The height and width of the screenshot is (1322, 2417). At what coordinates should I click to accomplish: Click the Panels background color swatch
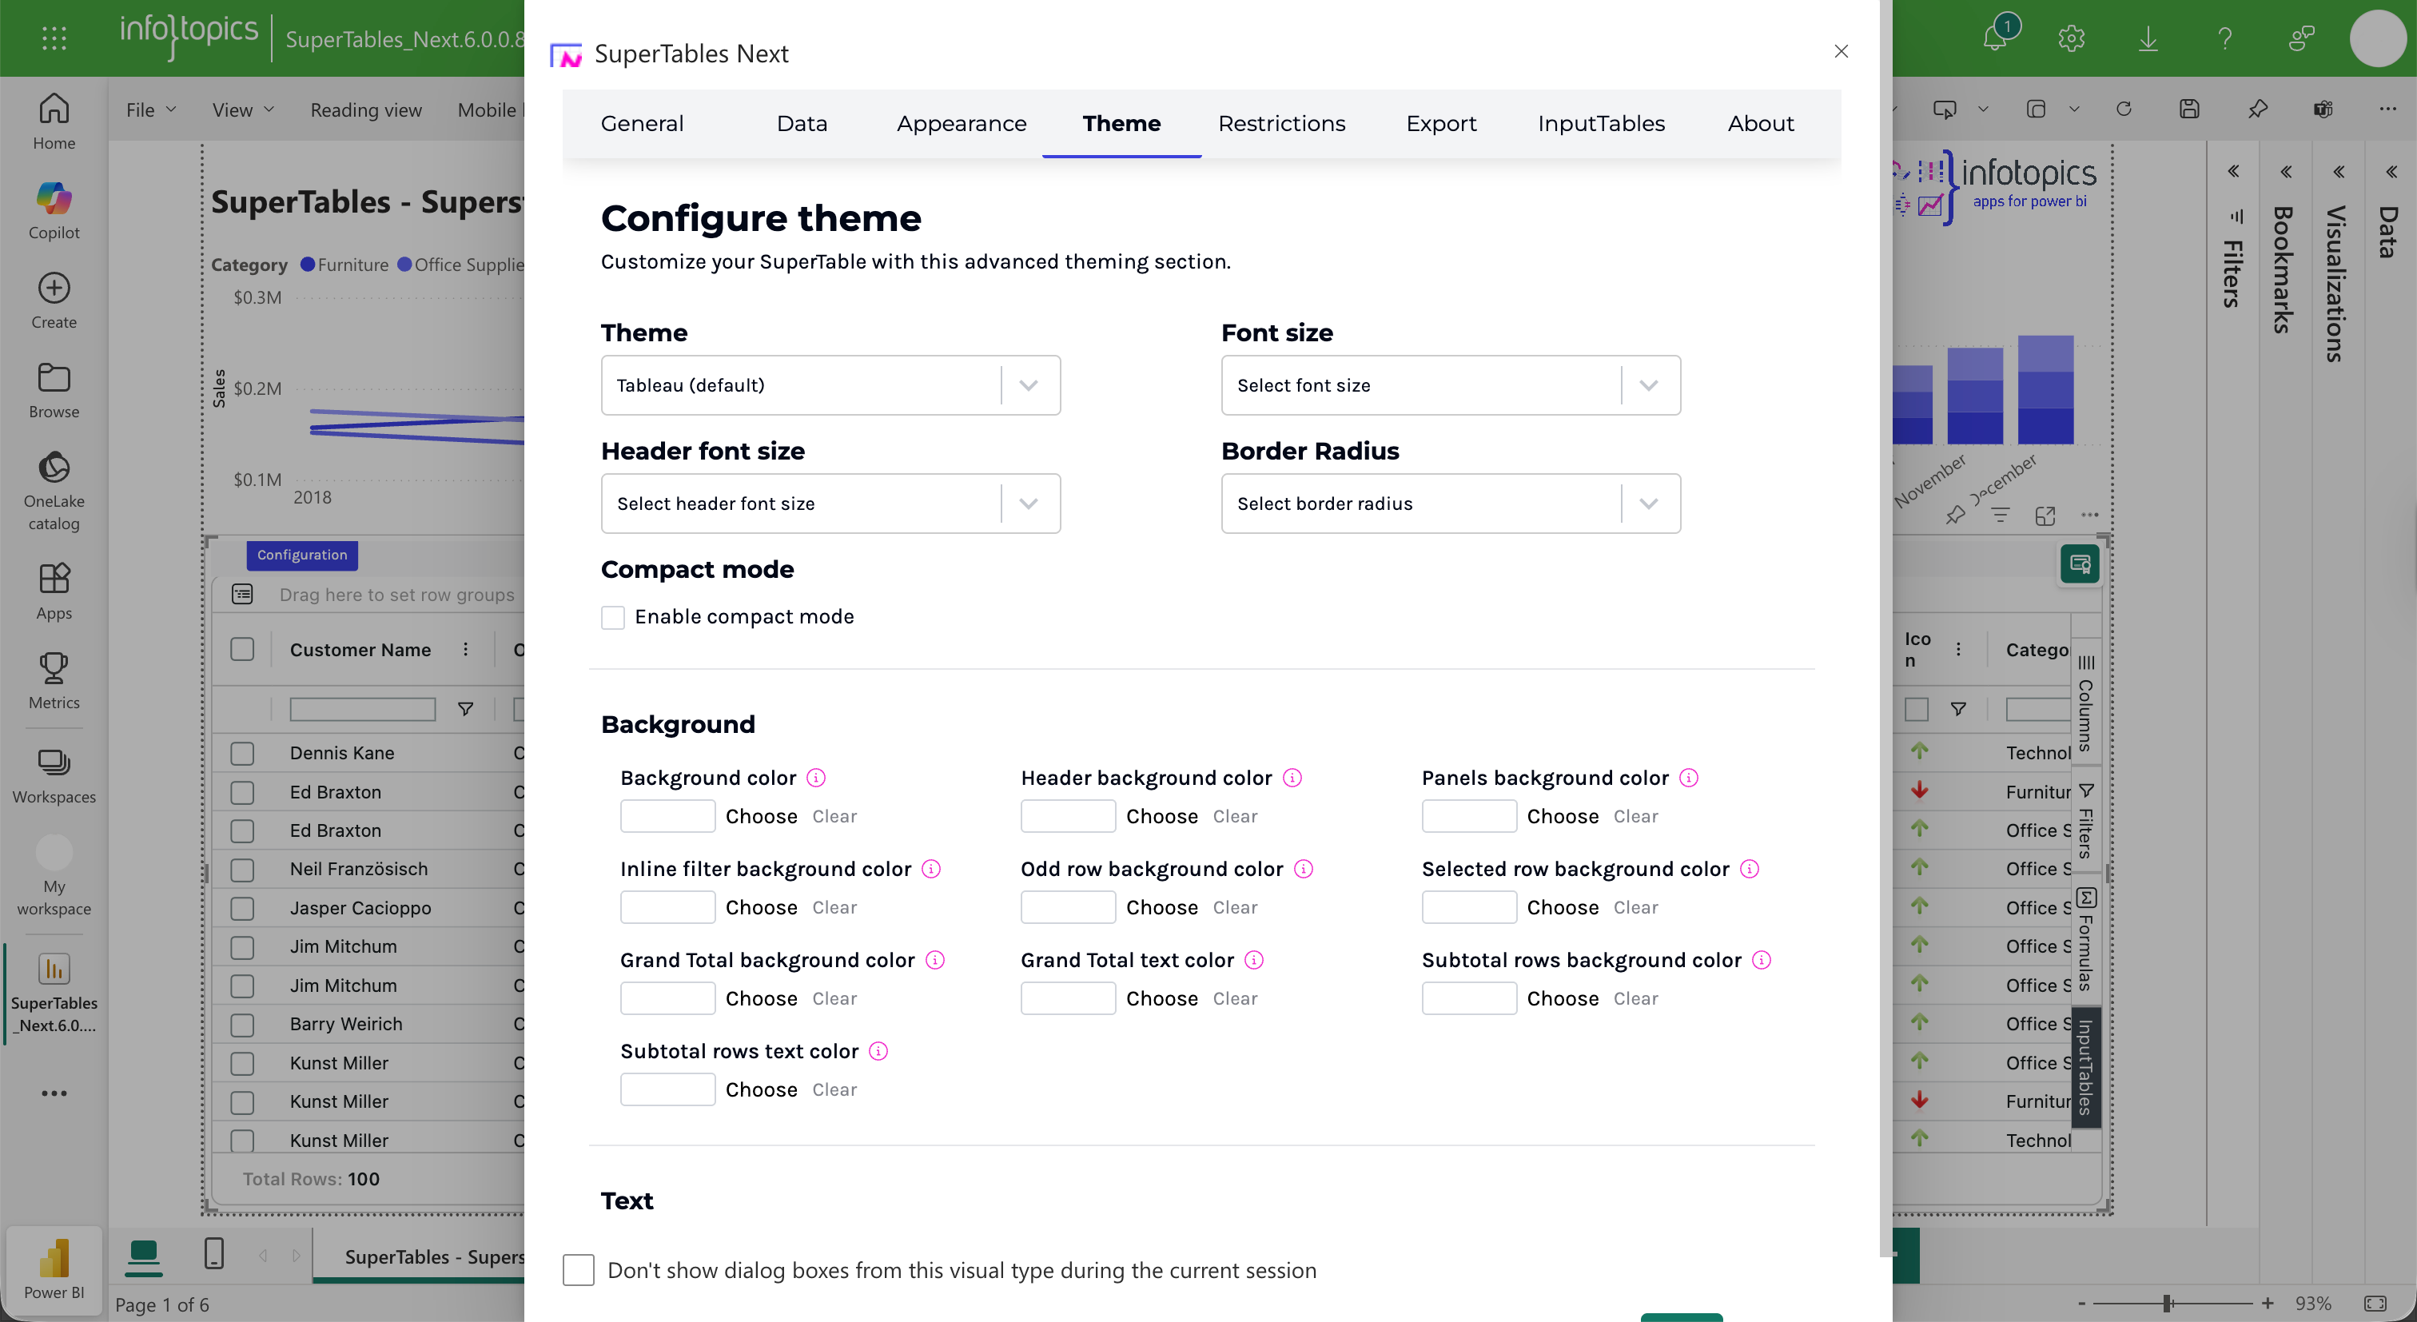point(1468,816)
